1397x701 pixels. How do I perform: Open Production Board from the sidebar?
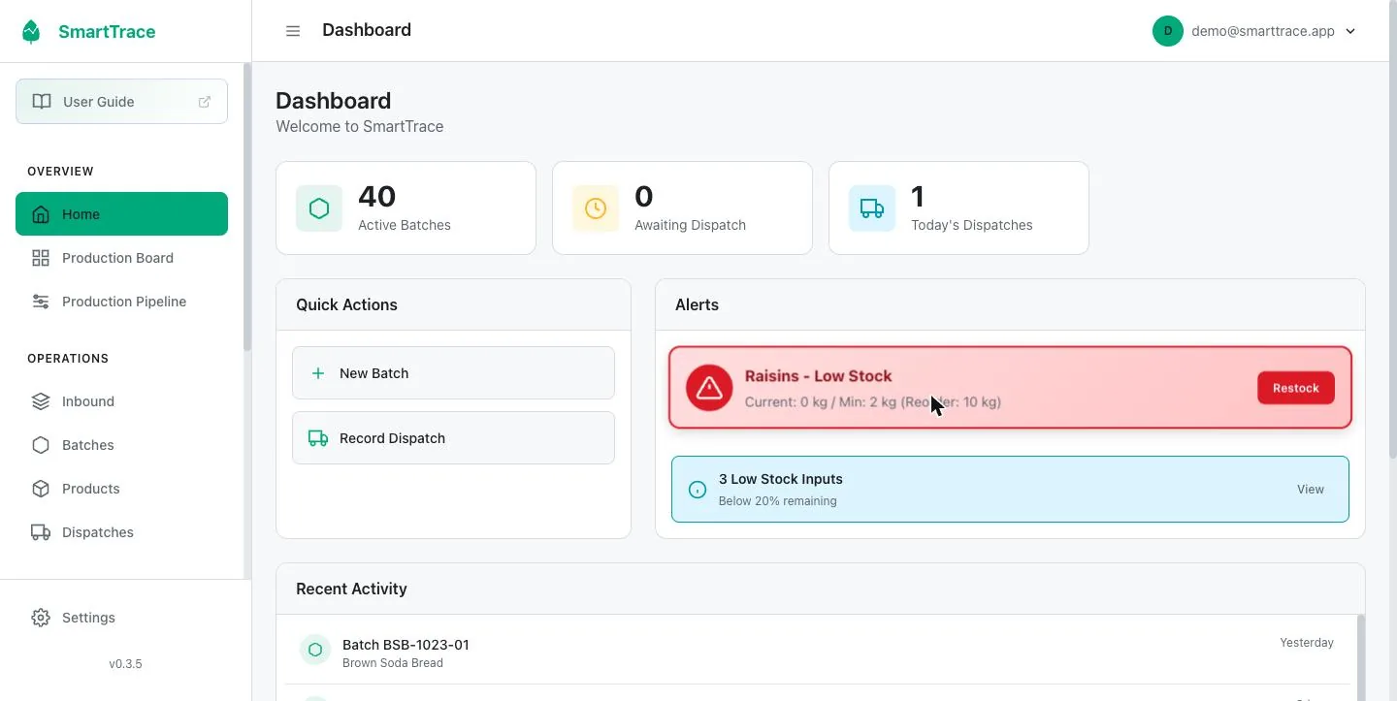(x=121, y=258)
